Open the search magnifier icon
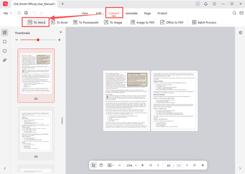 coord(234,13)
